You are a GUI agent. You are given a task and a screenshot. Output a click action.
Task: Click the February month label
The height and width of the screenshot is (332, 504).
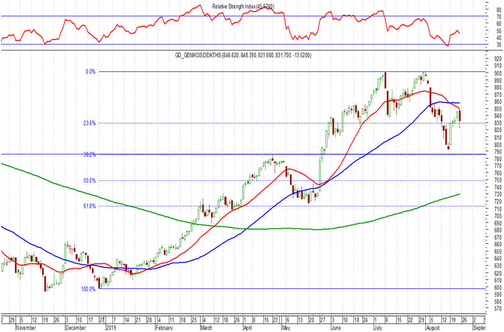click(x=165, y=328)
